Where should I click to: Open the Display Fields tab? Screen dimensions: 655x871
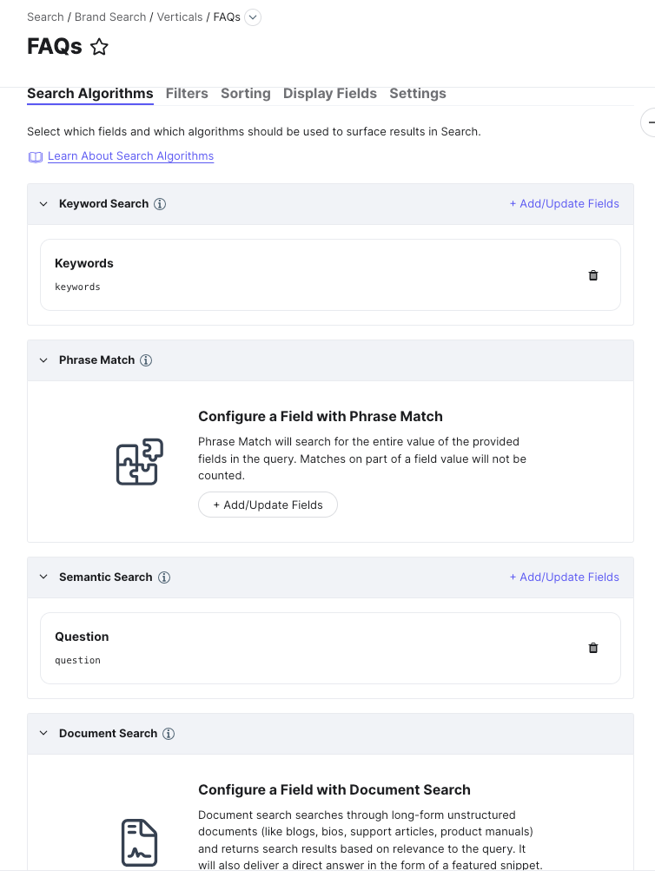tap(330, 93)
